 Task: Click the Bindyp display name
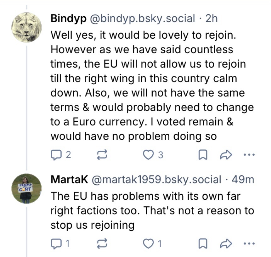coord(68,19)
